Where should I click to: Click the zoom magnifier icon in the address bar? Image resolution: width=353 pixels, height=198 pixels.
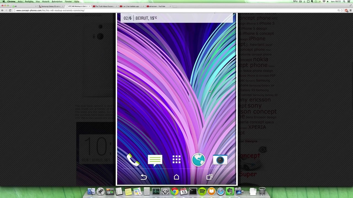tap(338, 10)
